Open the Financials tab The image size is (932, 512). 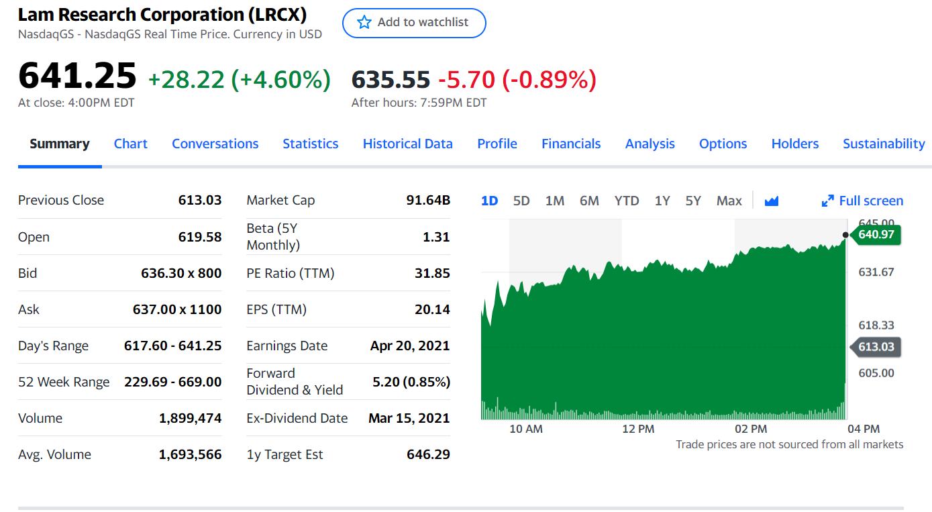pos(571,144)
